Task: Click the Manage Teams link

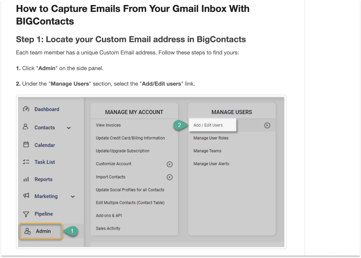Action: click(x=207, y=151)
